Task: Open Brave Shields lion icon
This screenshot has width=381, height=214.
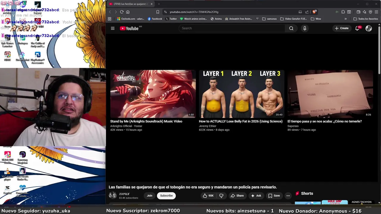Action: pos(314,12)
